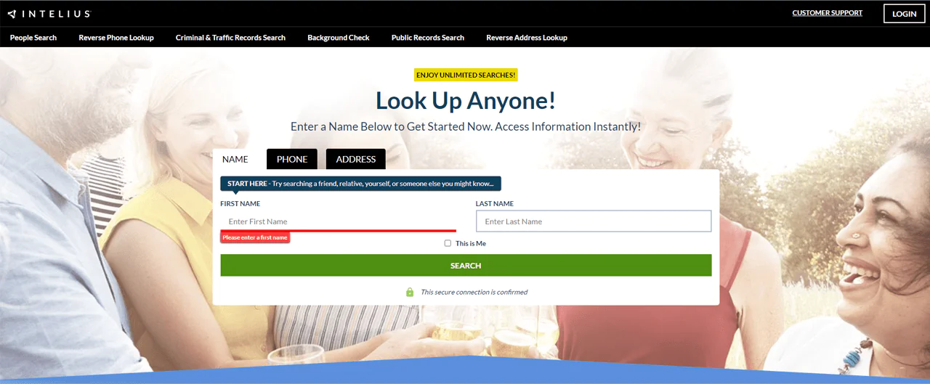The width and height of the screenshot is (930, 384).
Task: Navigate to Public Records Search
Action: (427, 38)
